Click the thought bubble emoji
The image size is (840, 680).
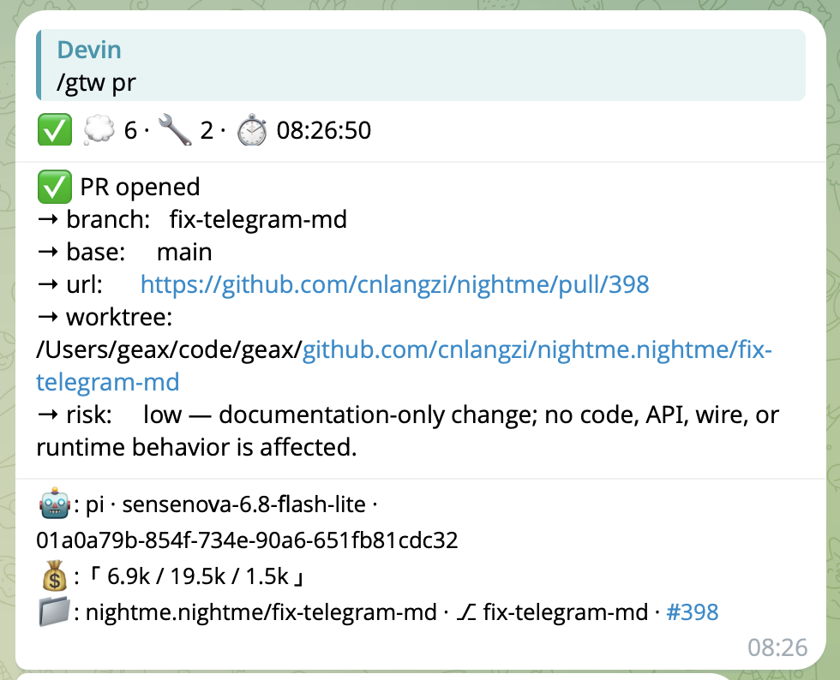pyautogui.click(x=99, y=130)
